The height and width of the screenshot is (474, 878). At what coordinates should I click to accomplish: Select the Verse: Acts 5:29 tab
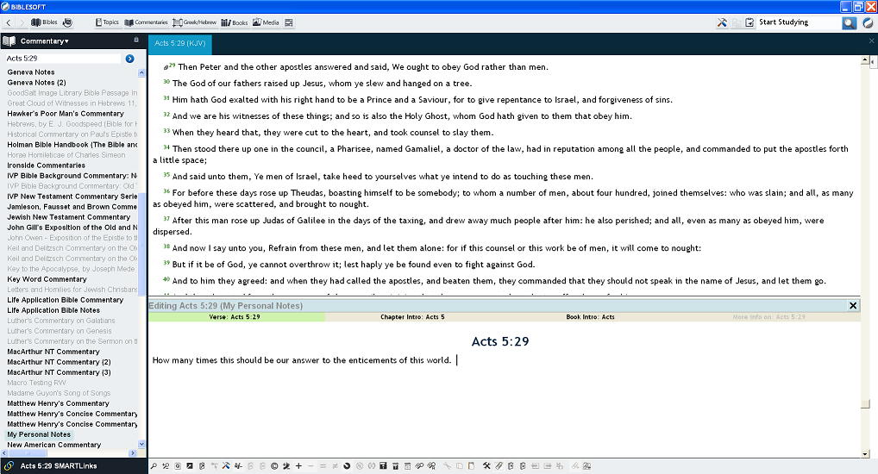click(235, 317)
